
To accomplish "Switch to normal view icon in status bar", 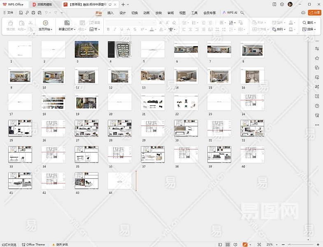I will 220,245.
